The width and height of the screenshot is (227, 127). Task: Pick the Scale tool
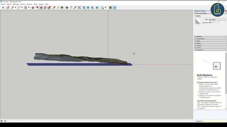(49, 8)
